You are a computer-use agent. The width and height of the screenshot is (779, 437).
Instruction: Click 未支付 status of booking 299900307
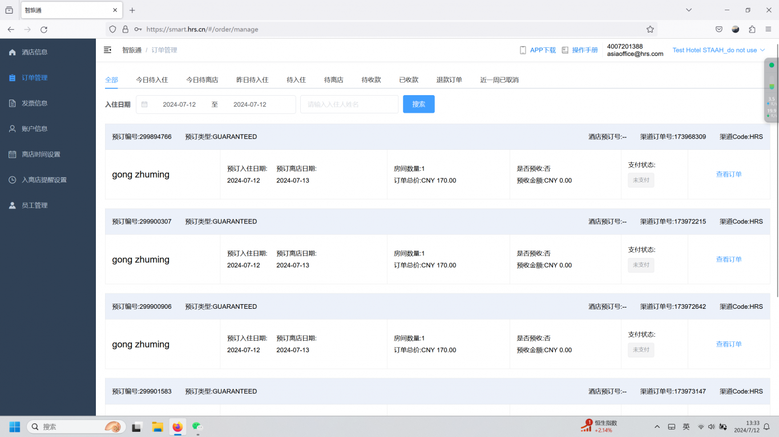coord(641,265)
